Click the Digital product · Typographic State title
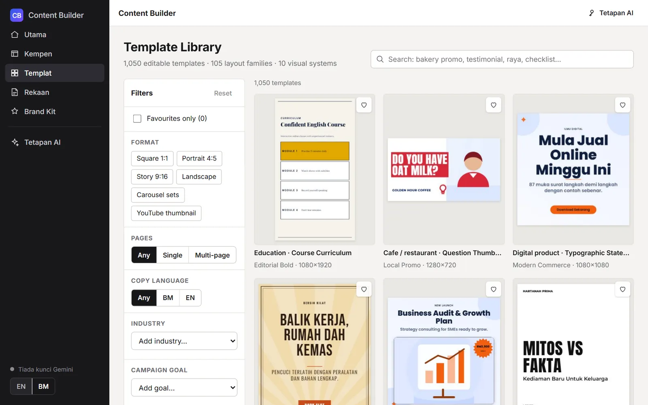Screen dimensions: 648x405 click(571, 253)
